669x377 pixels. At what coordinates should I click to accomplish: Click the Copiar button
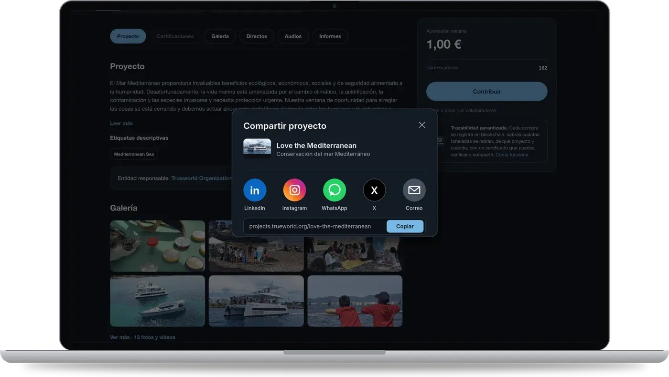405,226
